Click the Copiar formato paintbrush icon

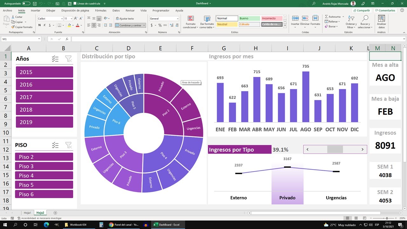pyautogui.click(x=13, y=27)
